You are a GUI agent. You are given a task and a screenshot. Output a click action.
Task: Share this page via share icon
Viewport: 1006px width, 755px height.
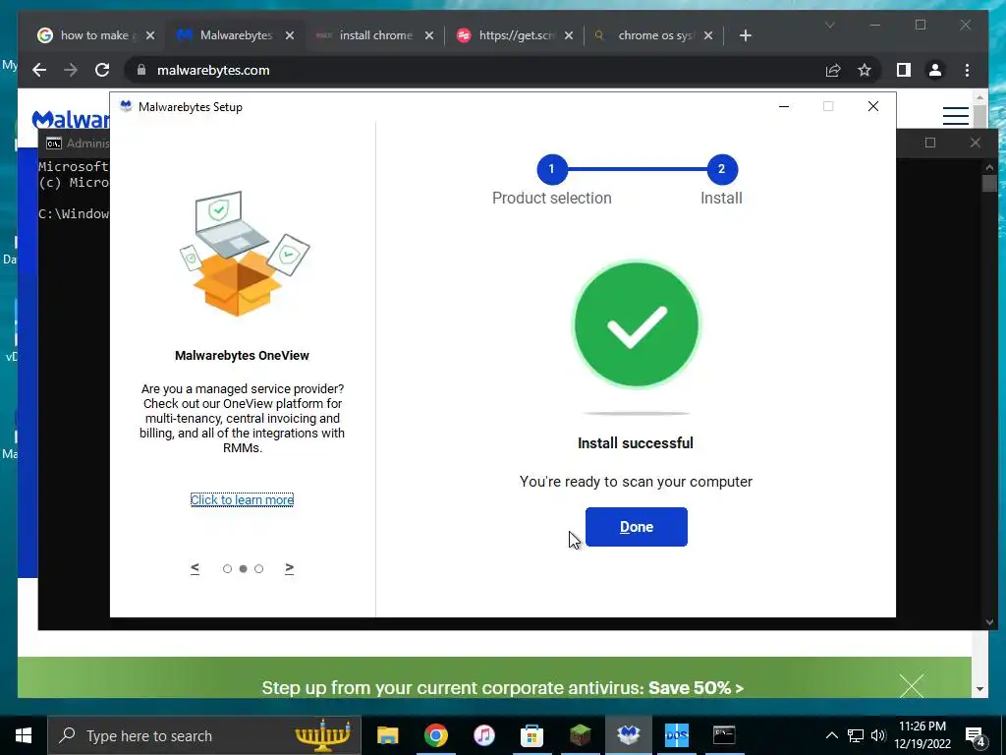coord(833,70)
